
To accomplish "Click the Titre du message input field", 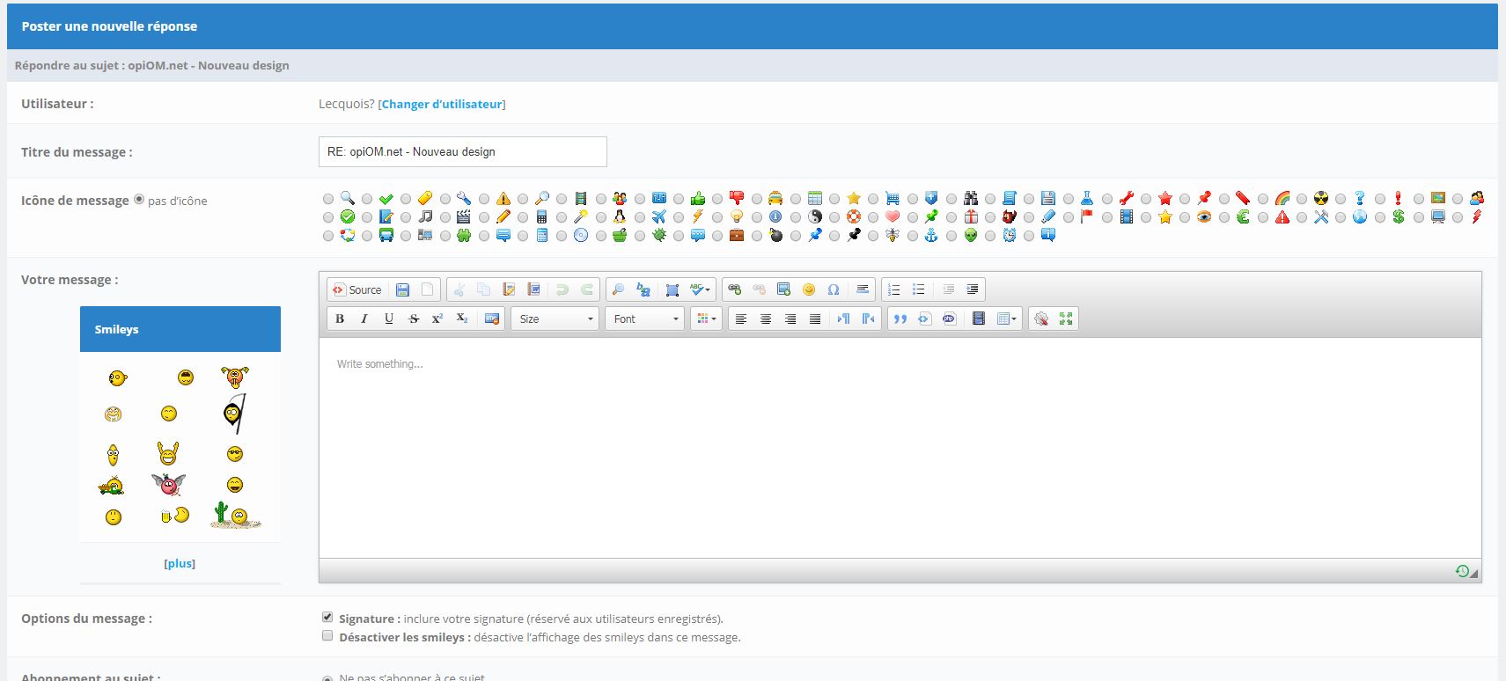I will pyautogui.click(x=462, y=151).
